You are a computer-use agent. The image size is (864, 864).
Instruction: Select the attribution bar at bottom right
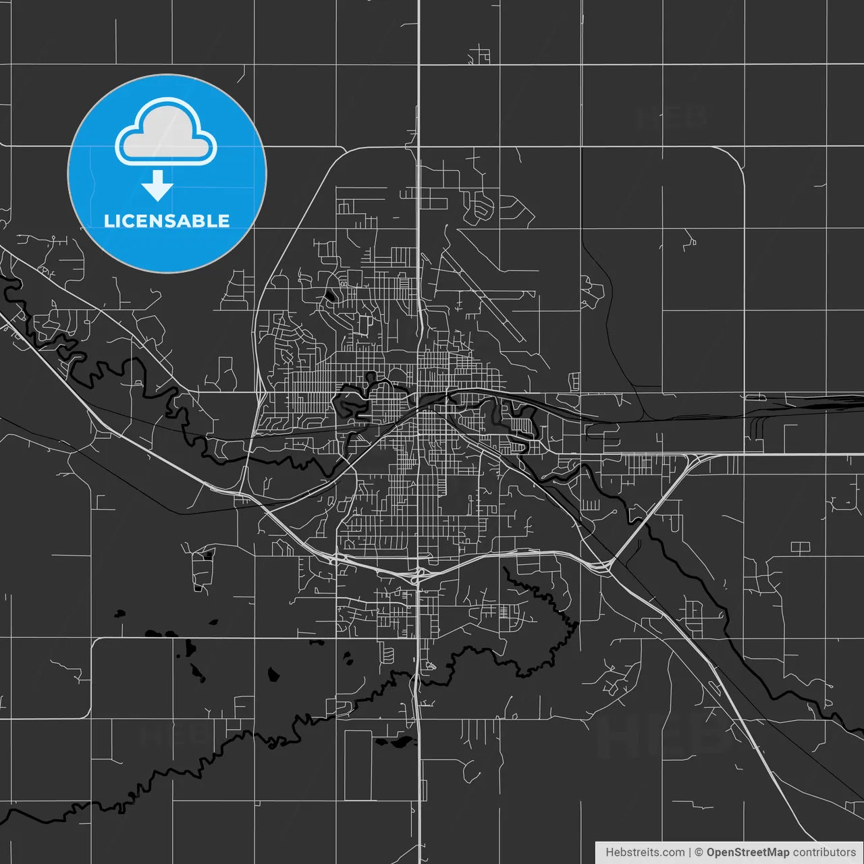tap(729, 851)
